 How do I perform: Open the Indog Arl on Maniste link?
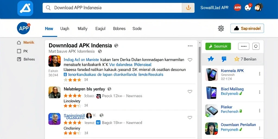coord(81,59)
